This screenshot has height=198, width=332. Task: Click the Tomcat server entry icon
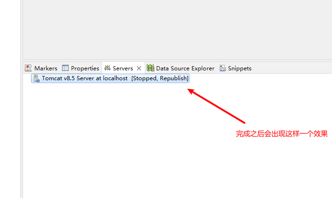click(x=36, y=78)
